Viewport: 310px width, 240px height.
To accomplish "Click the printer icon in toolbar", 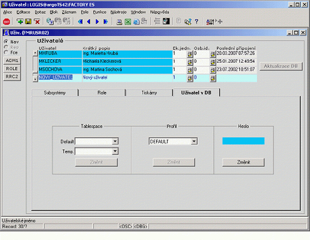I will pyautogui.click(x=119, y=22).
